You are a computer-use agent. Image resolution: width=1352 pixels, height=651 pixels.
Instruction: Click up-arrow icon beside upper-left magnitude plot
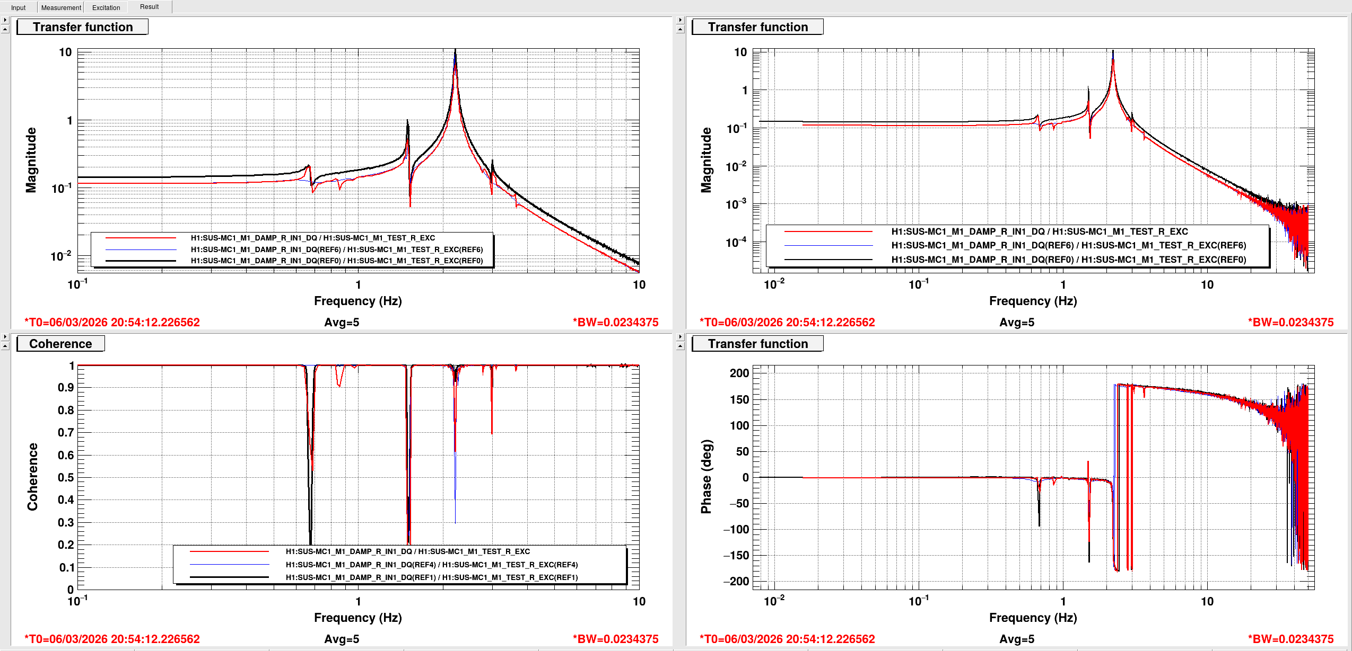click(x=5, y=29)
